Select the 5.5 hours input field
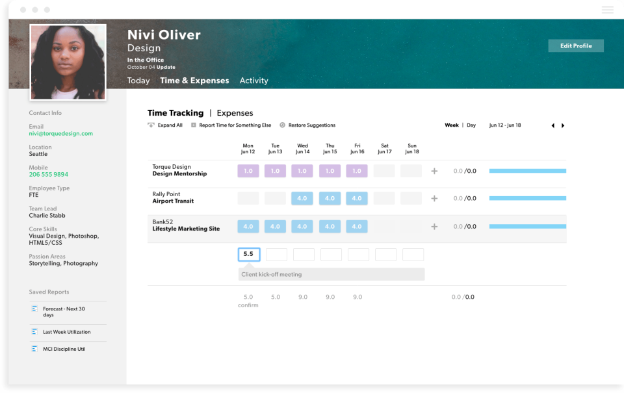Screen dimensions: 624x393 (x=248, y=254)
